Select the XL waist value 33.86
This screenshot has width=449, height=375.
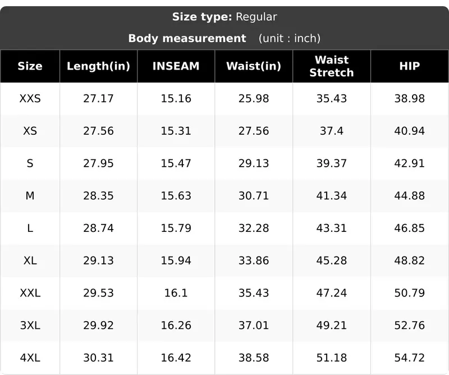tap(254, 260)
